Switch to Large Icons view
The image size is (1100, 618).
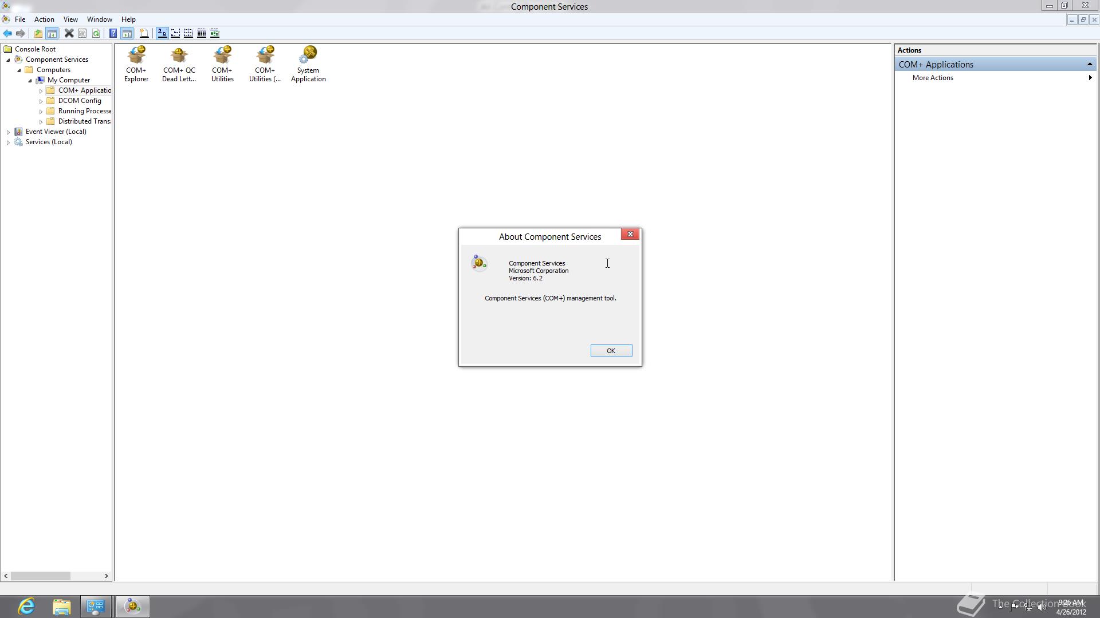coord(162,33)
